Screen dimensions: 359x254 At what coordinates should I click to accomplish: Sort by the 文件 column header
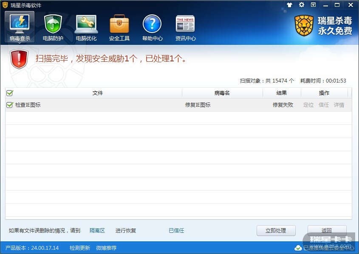click(x=98, y=93)
